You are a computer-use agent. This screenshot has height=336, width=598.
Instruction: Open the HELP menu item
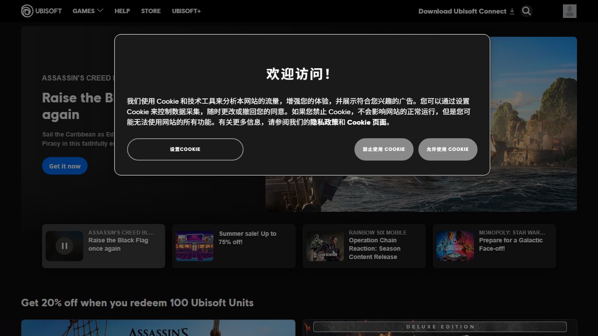pyautogui.click(x=122, y=11)
